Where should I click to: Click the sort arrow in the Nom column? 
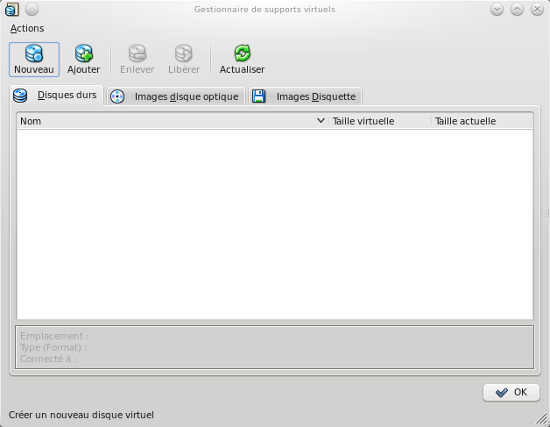pyautogui.click(x=321, y=121)
